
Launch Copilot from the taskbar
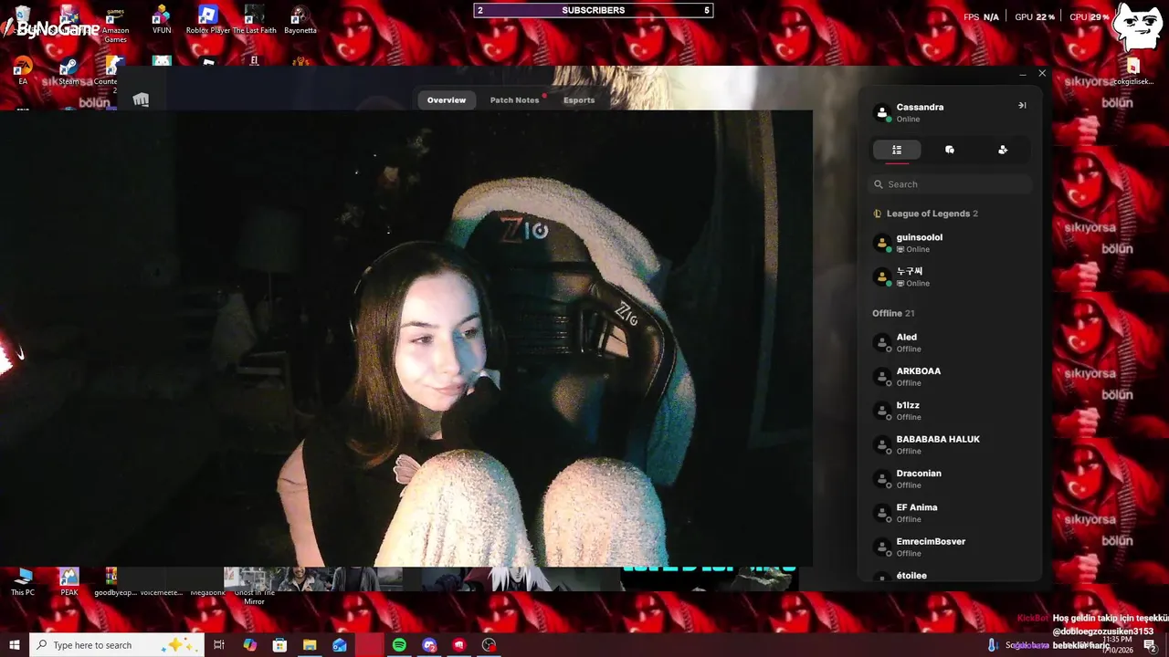coord(249,645)
